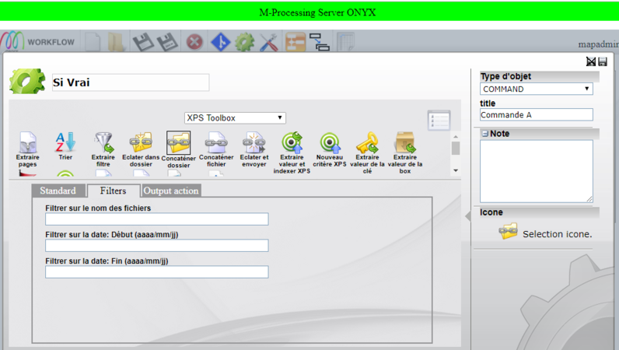The width and height of the screenshot is (619, 350).
Task: Click the Trier sort icon
Action: (65, 142)
